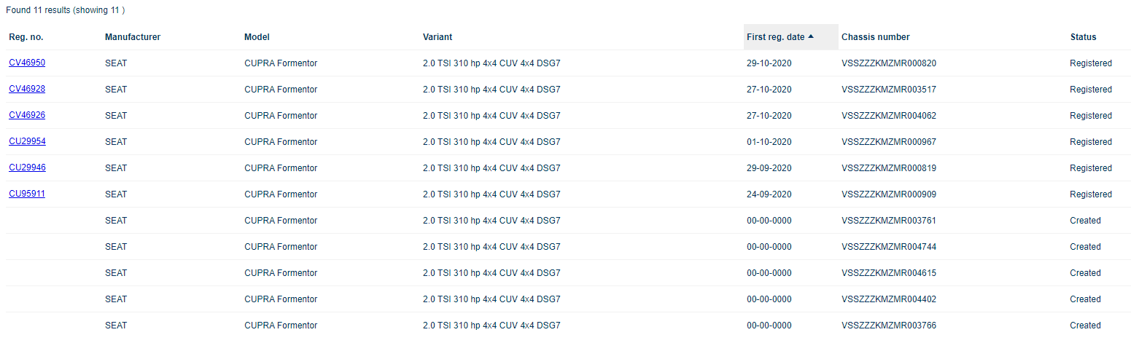The image size is (1131, 343).
Task: Sort by Manufacturer column header
Action: tap(133, 37)
